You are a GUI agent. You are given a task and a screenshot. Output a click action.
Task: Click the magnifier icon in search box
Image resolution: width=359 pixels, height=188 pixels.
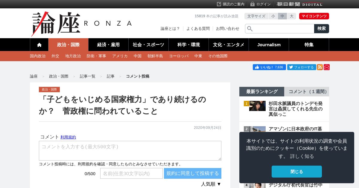click(250, 29)
